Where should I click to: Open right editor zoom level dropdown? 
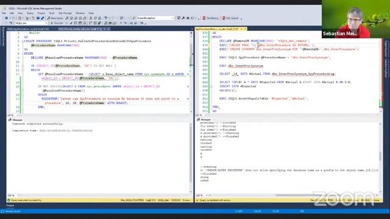(x=201, y=115)
